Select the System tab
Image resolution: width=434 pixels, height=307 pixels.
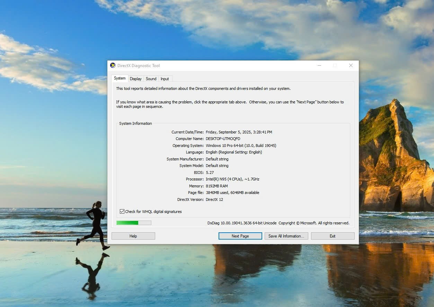[120, 78]
